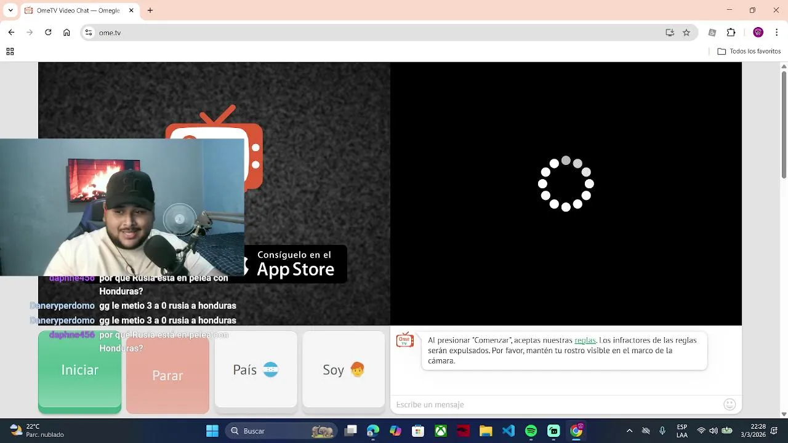Screen dimensions: 788x443
Task: Launch Microsoft Edge from the taskbar
Action: click(373, 431)
